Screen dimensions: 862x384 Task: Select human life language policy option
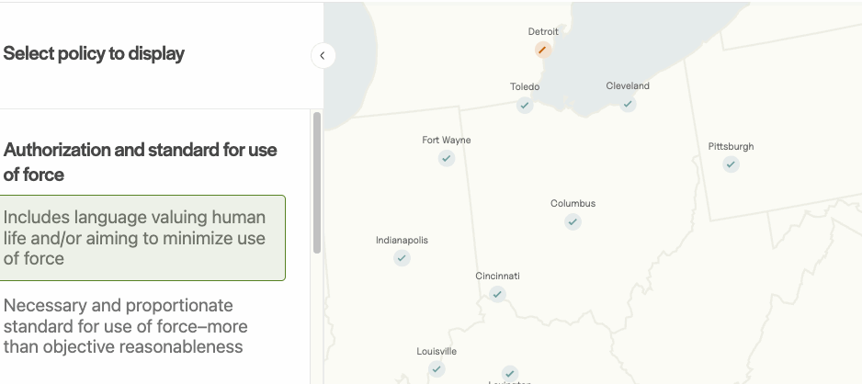(142, 238)
